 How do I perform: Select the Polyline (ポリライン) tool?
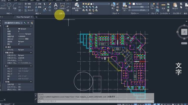pyautogui.click(x=3, y=6)
